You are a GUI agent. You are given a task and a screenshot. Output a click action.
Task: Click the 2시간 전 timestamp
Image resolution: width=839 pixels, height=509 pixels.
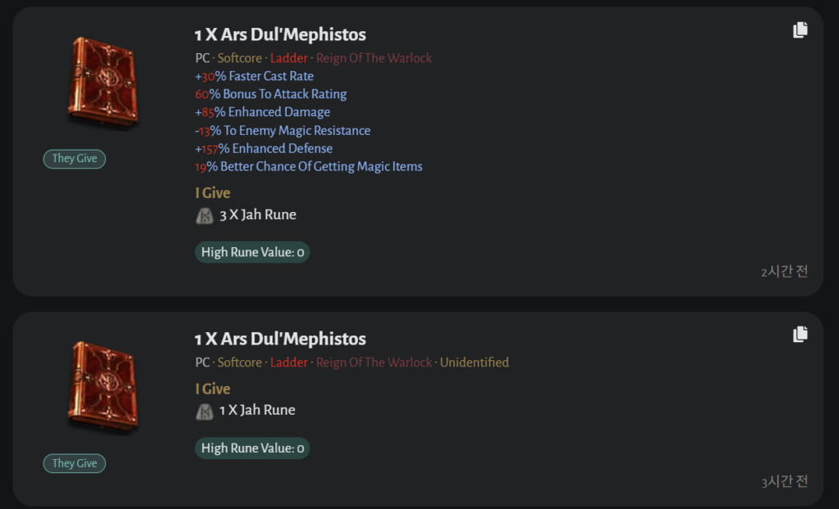click(784, 272)
